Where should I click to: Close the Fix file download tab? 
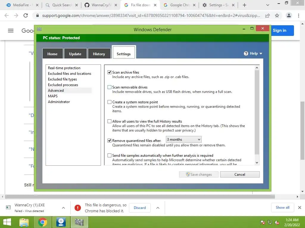tap(155, 5)
